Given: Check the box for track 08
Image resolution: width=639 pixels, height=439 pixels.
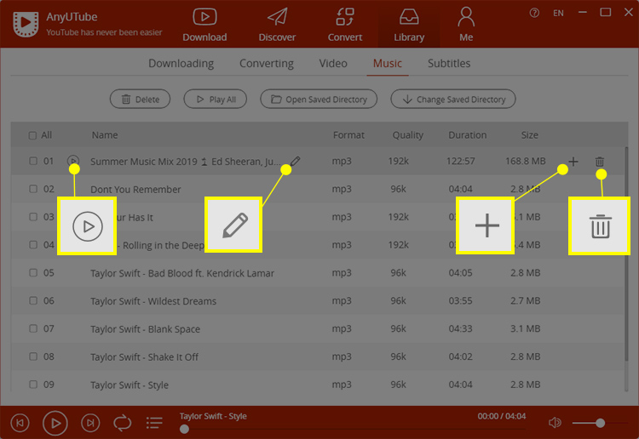Looking at the screenshot, I should [33, 356].
